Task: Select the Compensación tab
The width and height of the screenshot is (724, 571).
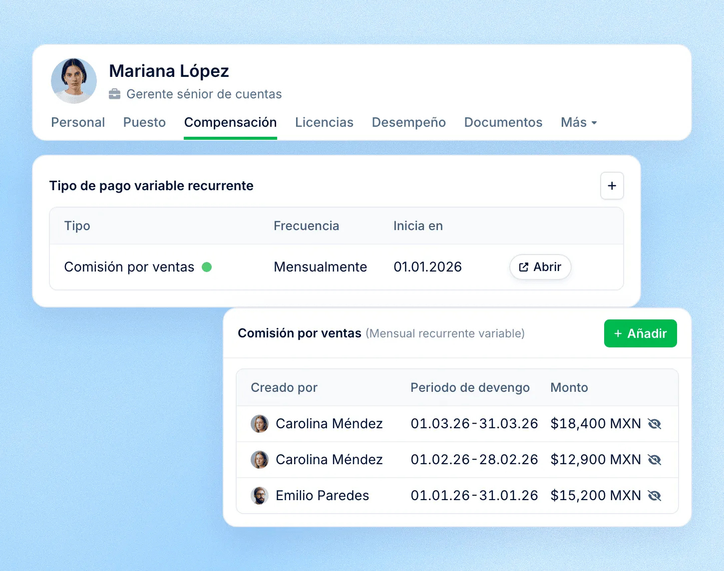Action: [230, 122]
